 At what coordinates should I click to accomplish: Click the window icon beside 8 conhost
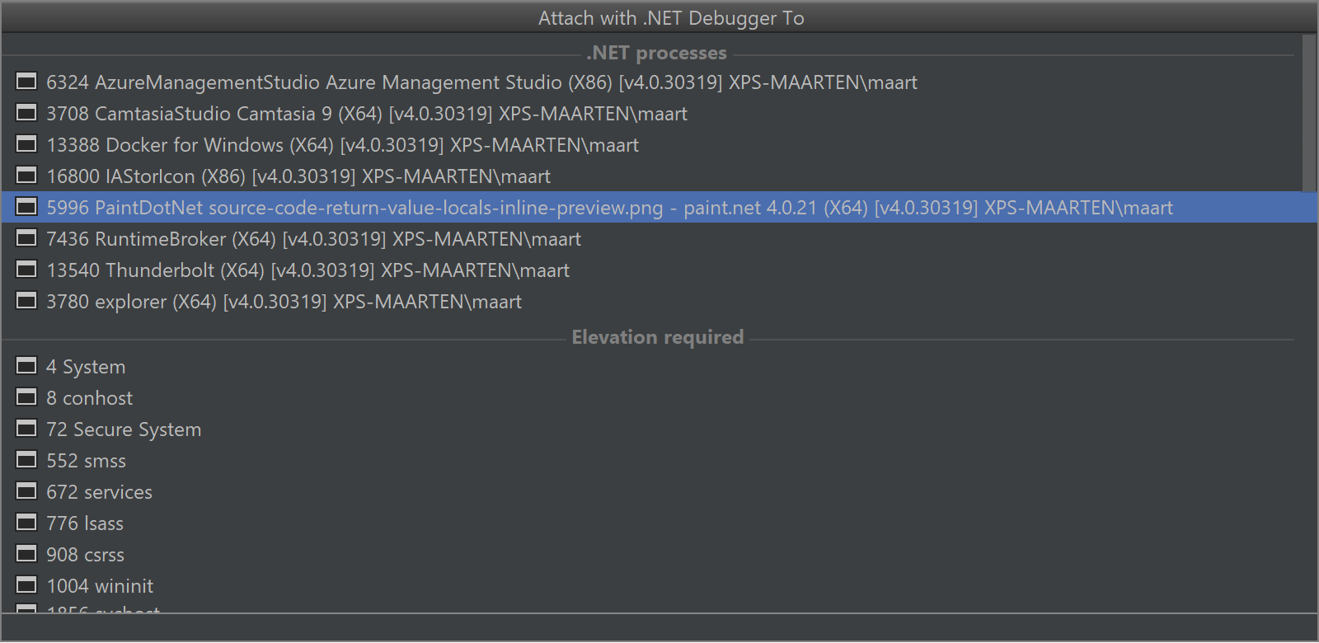[x=26, y=397]
